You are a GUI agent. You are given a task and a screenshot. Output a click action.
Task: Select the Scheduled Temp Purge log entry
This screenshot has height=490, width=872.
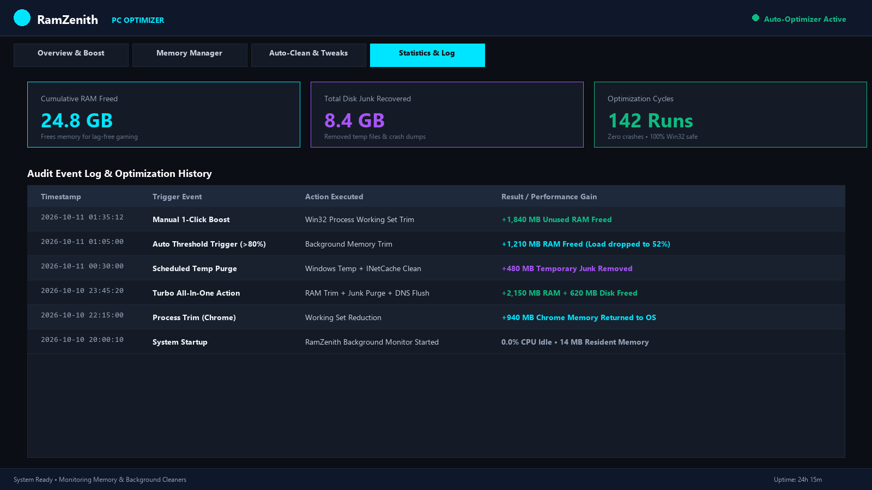436,268
